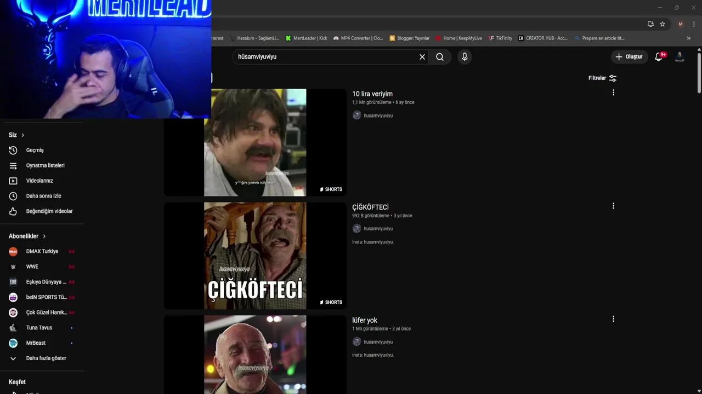Image resolution: width=702 pixels, height=394 pixels.
Task: Open the 'lüfer yok' video title
Action: [365, 320]
